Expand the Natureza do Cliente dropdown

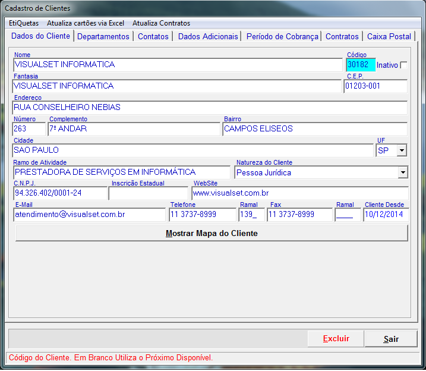[403, 172]
